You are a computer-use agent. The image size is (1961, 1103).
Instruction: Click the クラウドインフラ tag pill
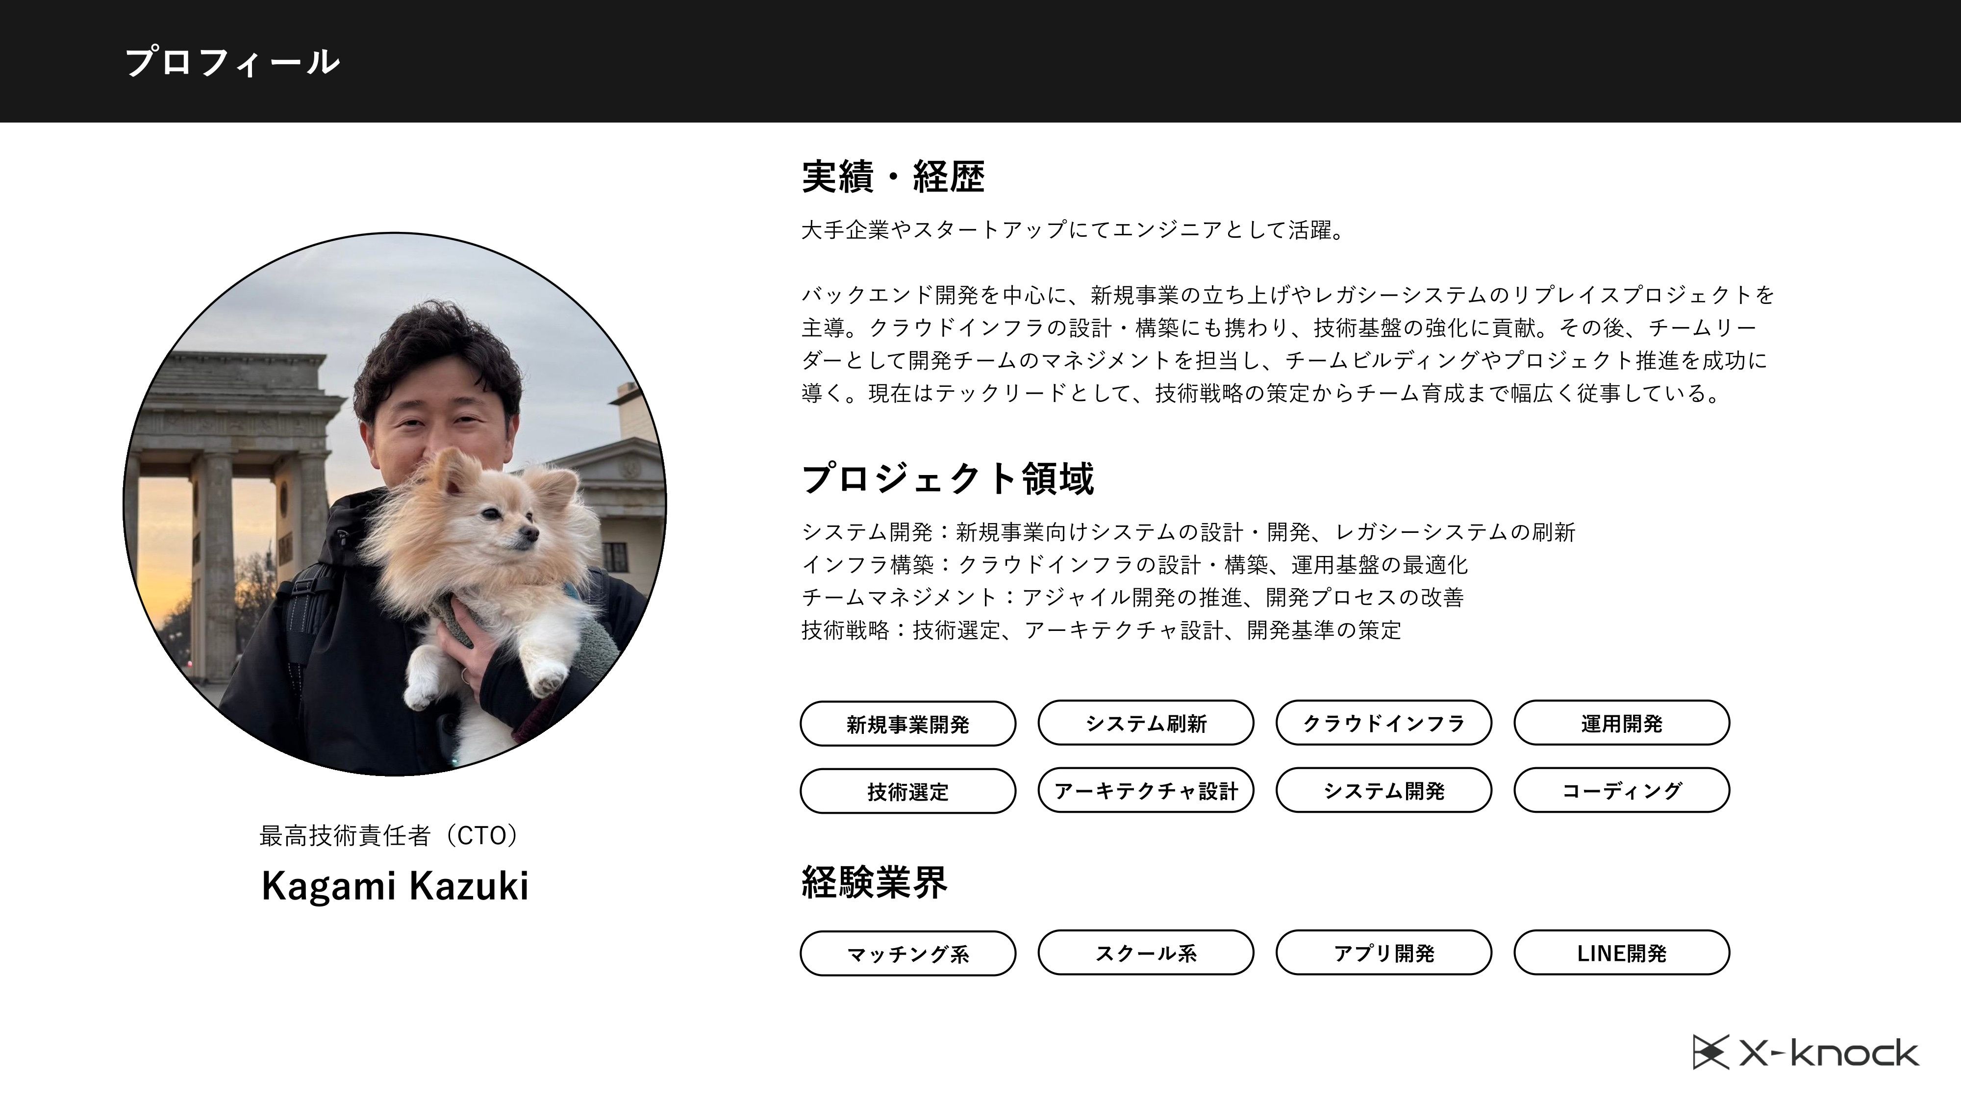click(x=1383, y=723)
